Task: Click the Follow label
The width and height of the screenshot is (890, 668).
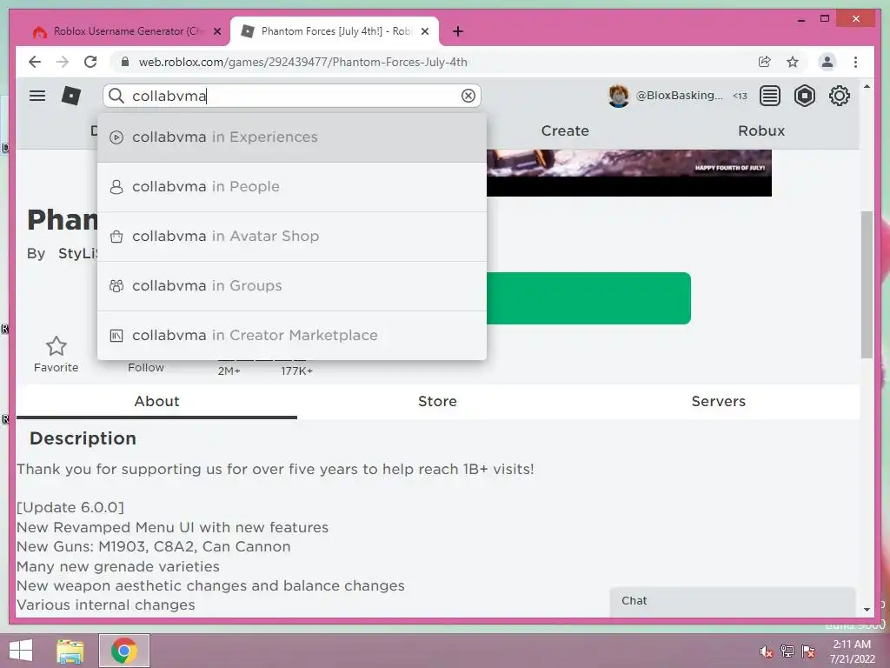Action: [146, 368]
